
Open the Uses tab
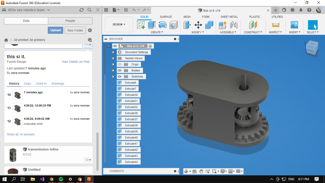tap(27, 84)
